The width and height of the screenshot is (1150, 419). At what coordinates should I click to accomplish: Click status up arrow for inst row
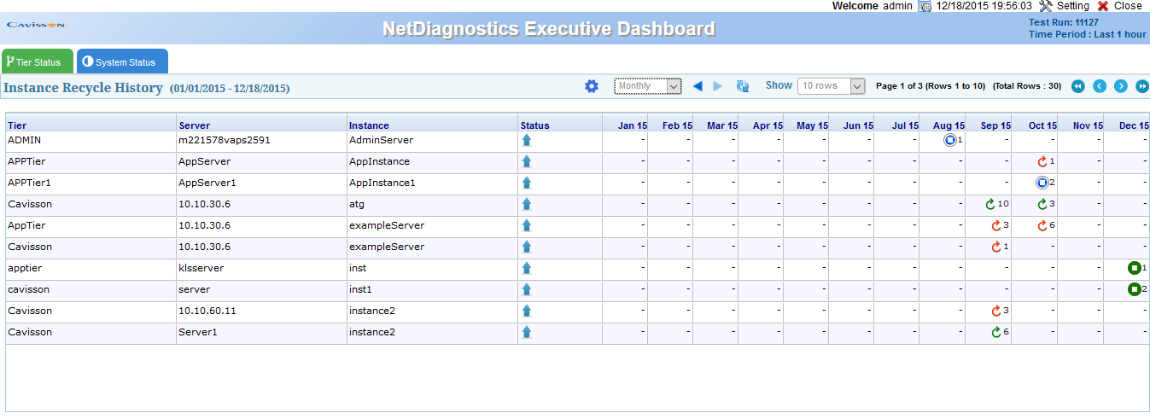[527, 268]
